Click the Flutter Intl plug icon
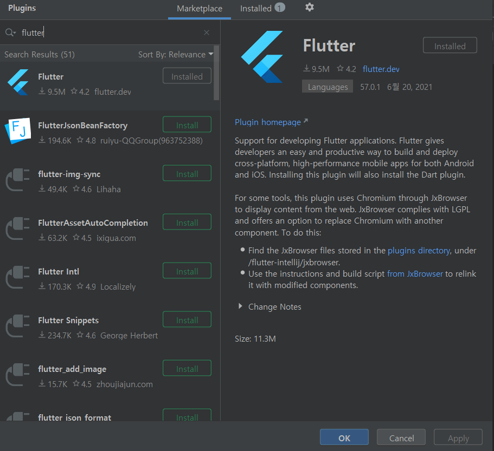The width and height of the screenshot is (494, 451). 18,277
